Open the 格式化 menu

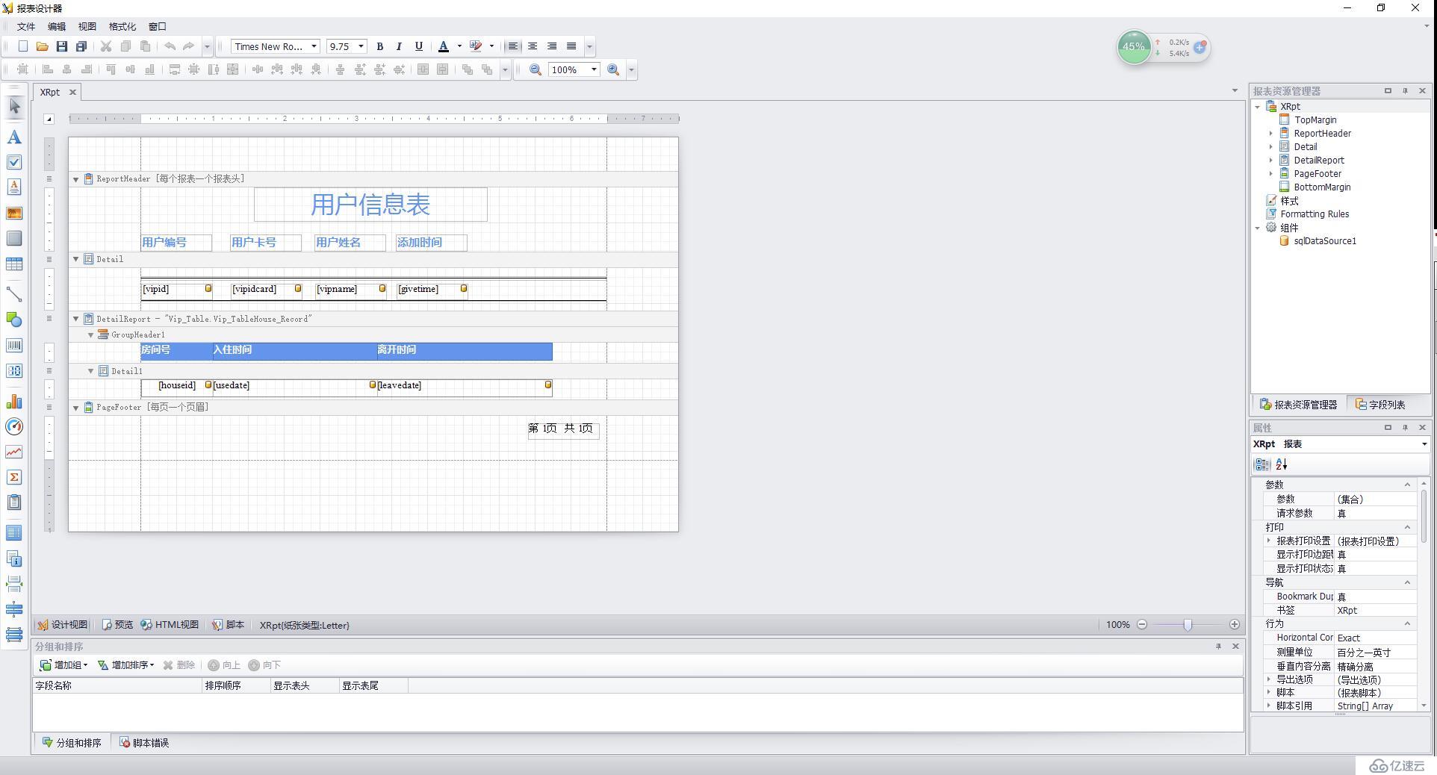[122, 26]
